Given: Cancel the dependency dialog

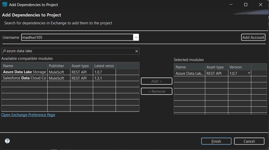Looking at the screenshot, I should (249, 141).
